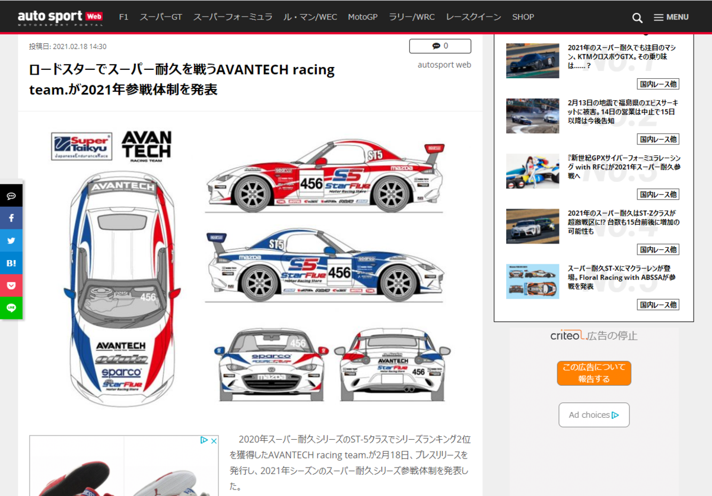This screenshot has width=712, height=496.
Task: Open the SHOP navigation link
Action: point(523,17)
